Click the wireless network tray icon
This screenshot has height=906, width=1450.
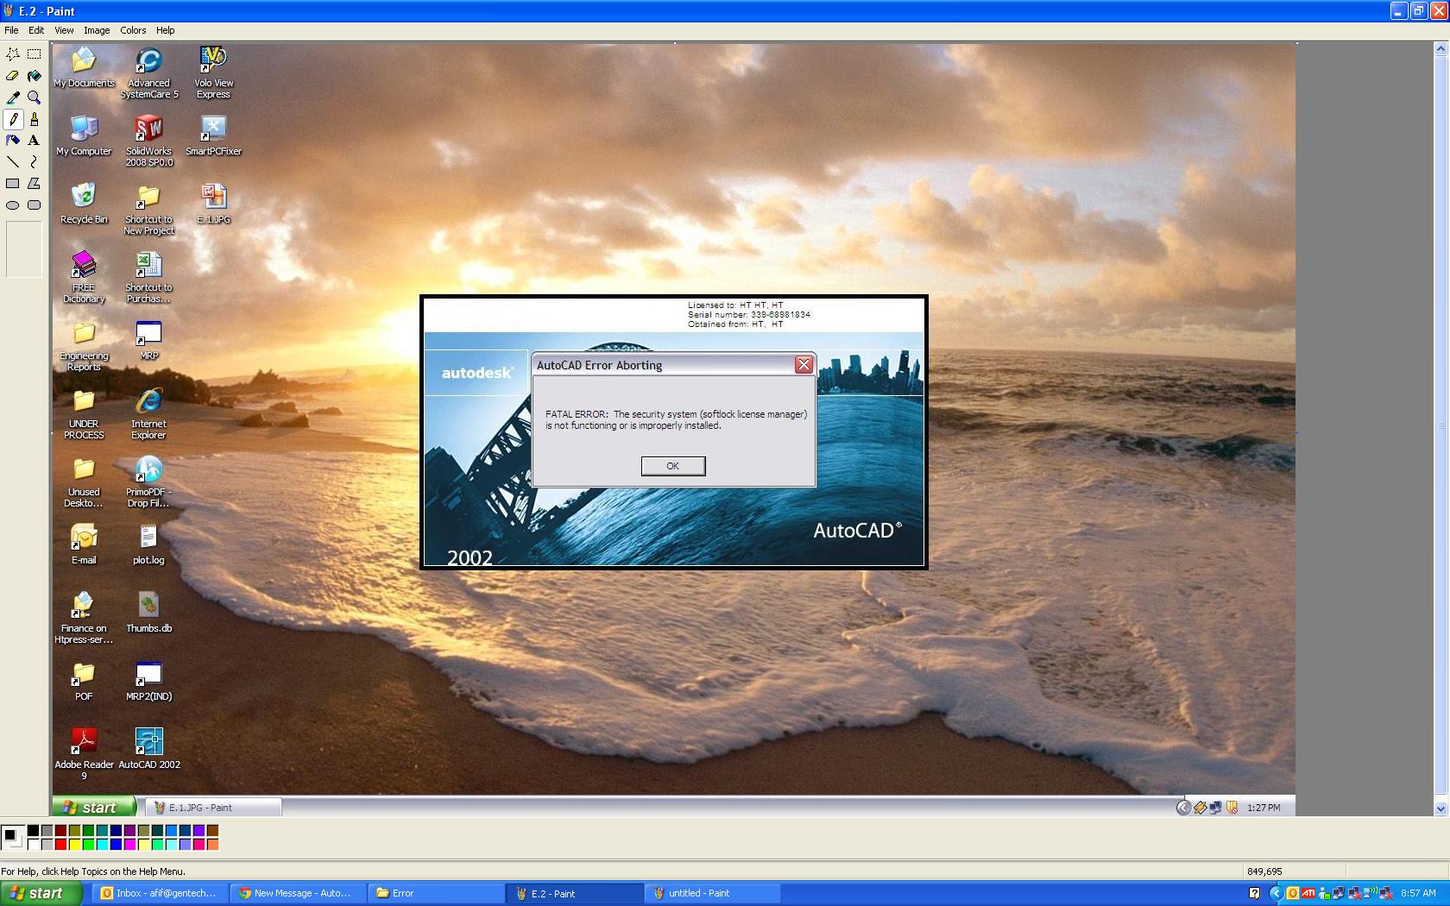coord(1372,894)
